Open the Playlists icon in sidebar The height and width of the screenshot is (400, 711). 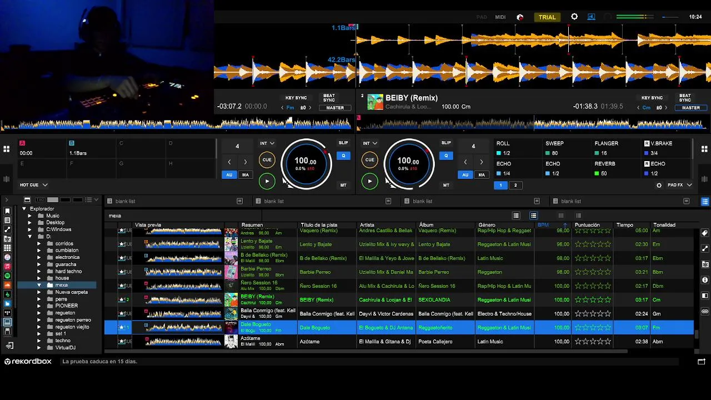coord(7,221)
